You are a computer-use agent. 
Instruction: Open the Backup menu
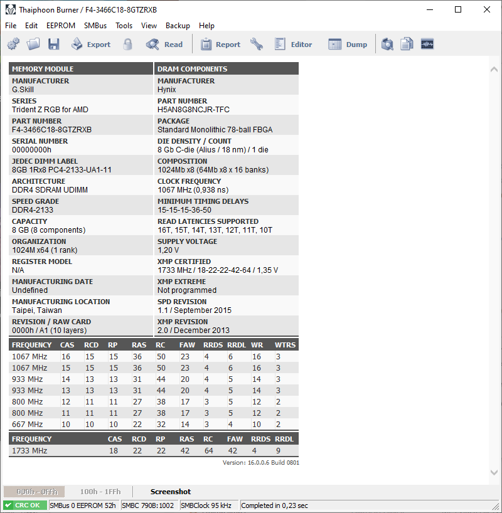pyautogui.click(x=178, y=26)
